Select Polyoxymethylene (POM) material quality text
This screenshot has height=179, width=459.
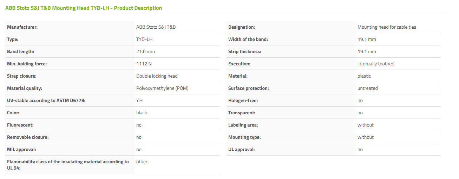[x=162, y=88]
